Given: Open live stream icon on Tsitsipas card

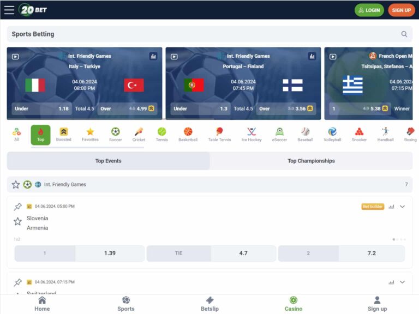Looking at the screenshot, I should (333, 57).
